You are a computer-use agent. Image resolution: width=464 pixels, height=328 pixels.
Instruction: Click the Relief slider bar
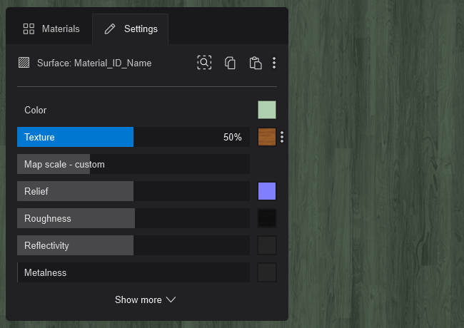133,191
